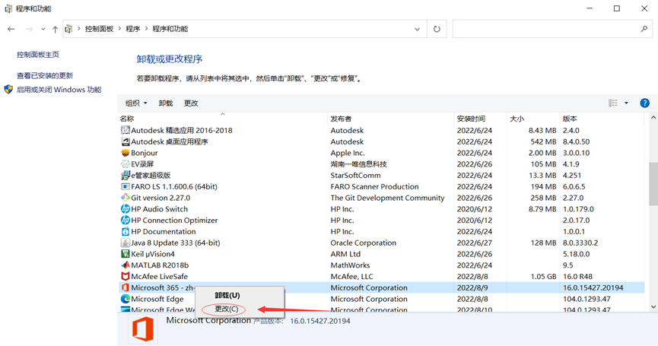Click the Keil µVision4 icon

(x=125, y=254)
